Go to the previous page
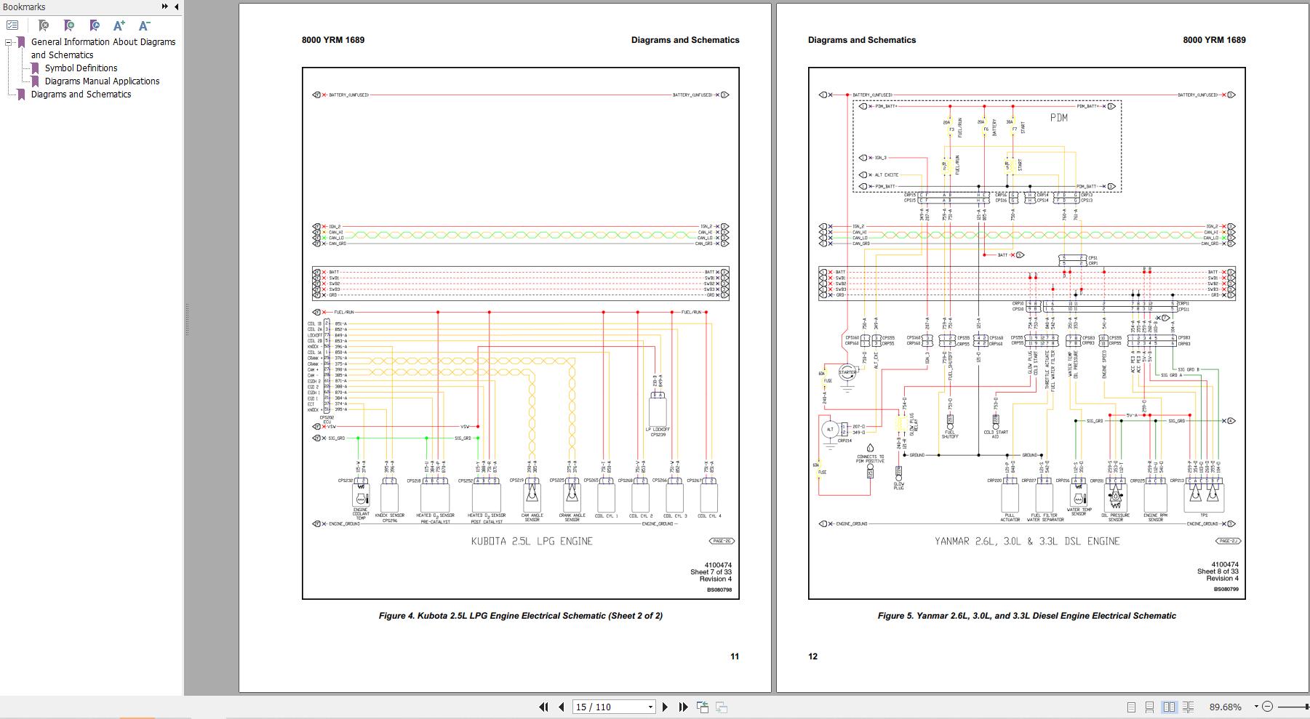The height and width of the screenshot is (719, 1310). coord(562,707)
